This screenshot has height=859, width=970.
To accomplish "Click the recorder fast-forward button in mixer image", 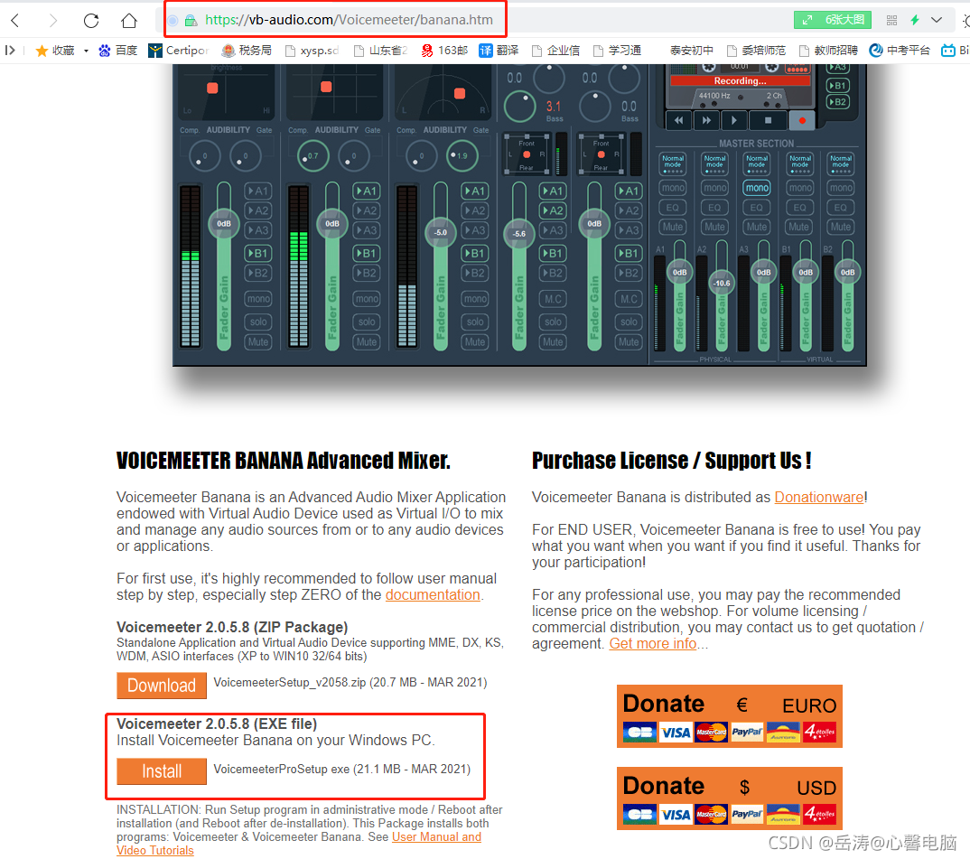I will tap(706, 120).
